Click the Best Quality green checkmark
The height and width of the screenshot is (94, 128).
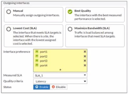point(70,12)
